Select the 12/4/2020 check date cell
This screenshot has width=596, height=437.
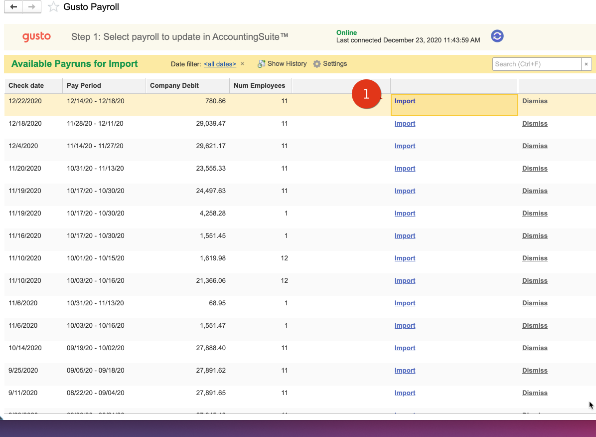pos(33,150)
